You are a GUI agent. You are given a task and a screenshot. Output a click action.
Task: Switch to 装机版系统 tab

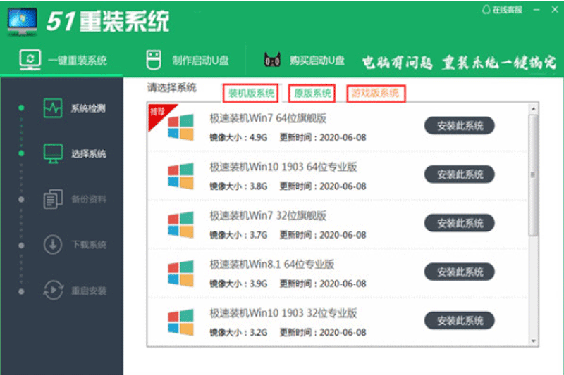[x=251, y=94]
